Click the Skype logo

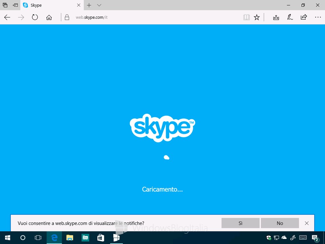[x=162, y=128]
